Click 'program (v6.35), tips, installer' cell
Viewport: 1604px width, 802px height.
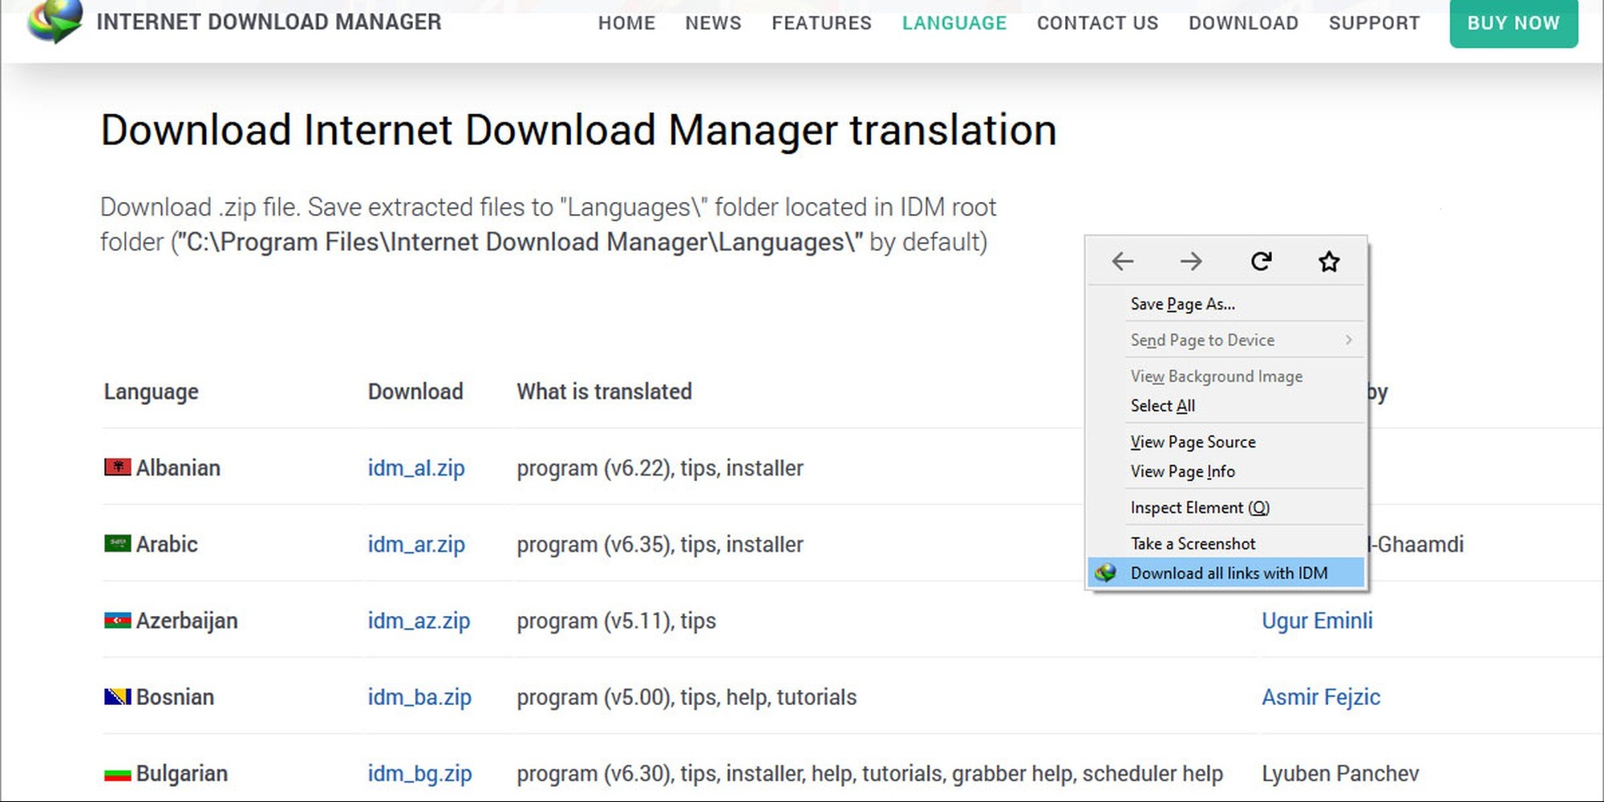coord(660,545)
